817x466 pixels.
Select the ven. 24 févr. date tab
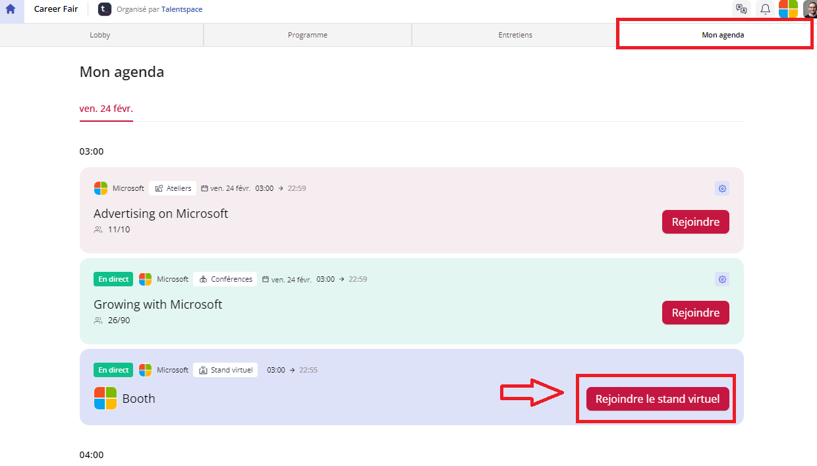tap(106, 109)
